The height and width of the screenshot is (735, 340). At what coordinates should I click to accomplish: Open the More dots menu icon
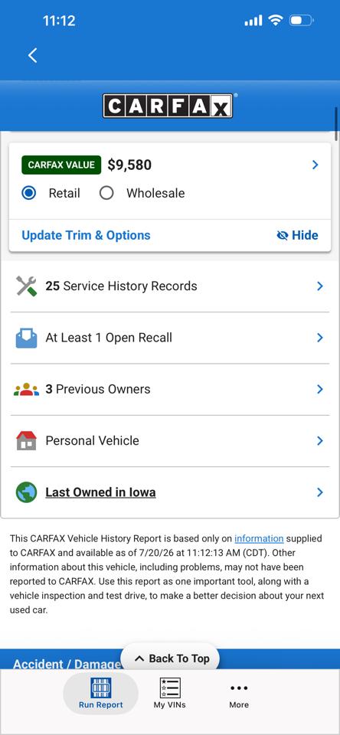click(239, 688)
